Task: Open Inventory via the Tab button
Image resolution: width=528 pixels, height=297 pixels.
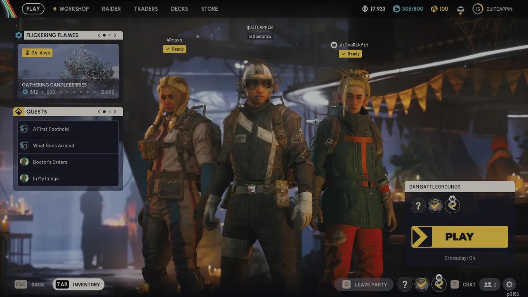Action: tap(78, 285)
